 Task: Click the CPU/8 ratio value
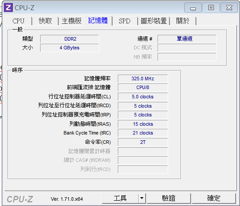click(143, 87)
